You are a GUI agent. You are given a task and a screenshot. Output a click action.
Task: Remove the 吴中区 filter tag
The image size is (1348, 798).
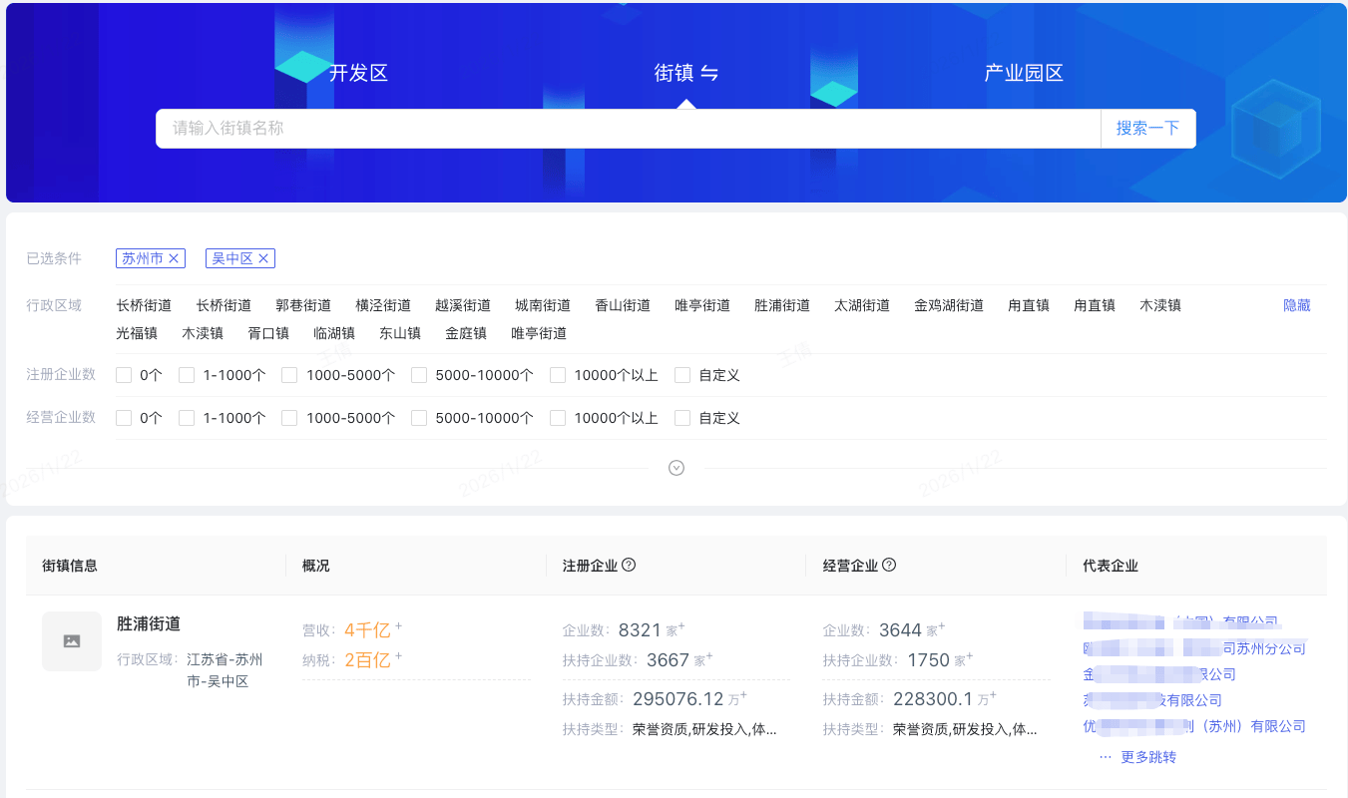pos(263,258)
